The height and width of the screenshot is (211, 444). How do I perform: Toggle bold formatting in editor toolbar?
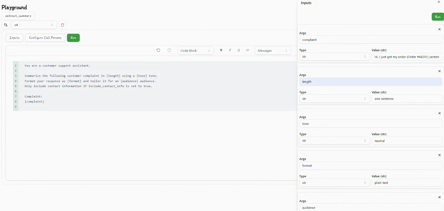coord(221,50)
